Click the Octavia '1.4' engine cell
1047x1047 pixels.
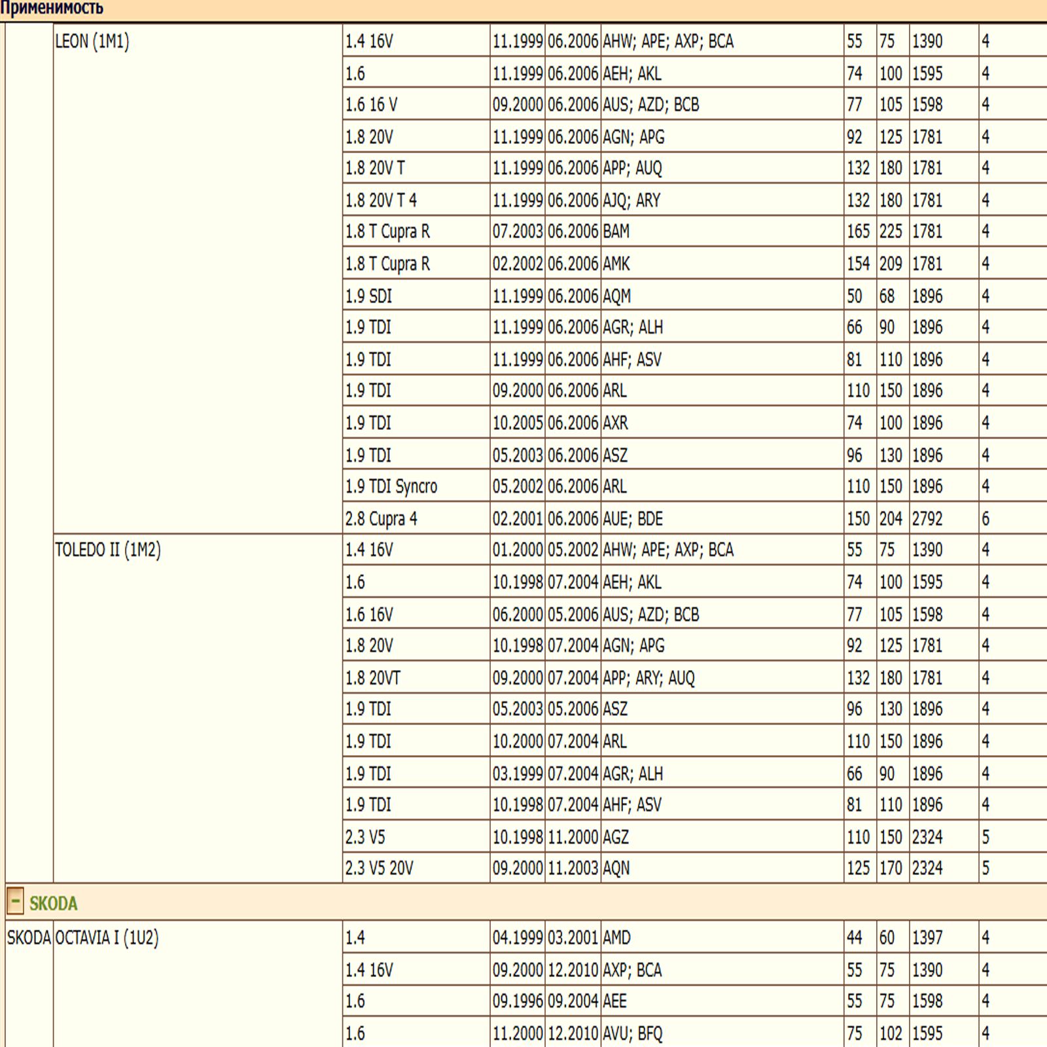click(416, 938)
